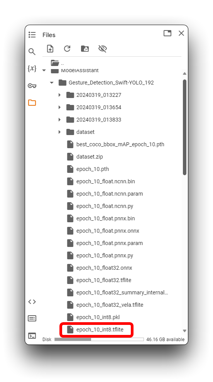Refresh the file list
The image size is (213, 382).
tap(67, 49)
